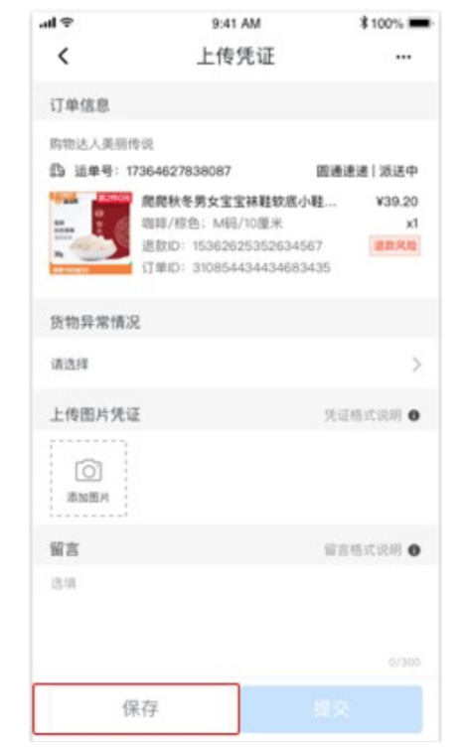Click the 添加图片 dashed upload box
The height and width of the screenshot is (750, 466).
coord(88,479)
